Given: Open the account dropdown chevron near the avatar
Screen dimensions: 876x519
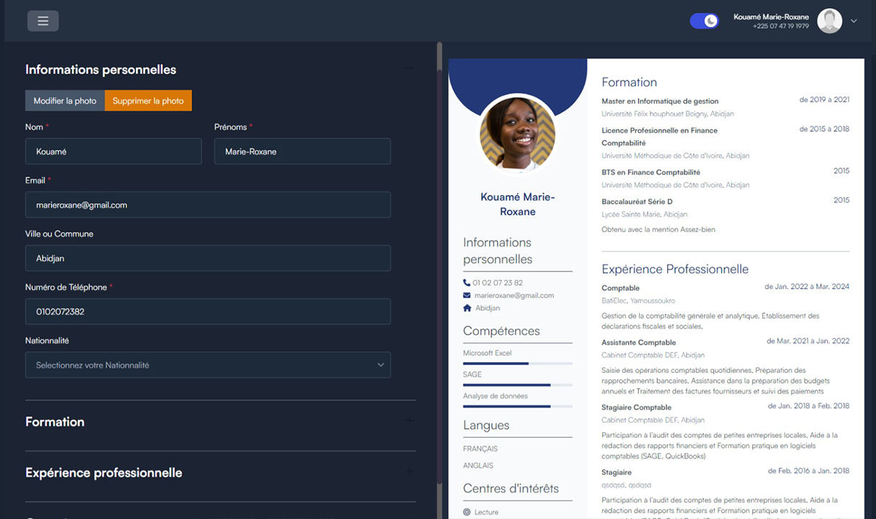Looking at the screenshot, I should pyautogui.click(x=854, y=22).
